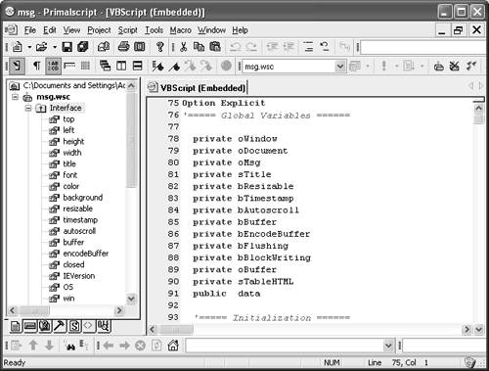Click the tree panel down scroll arrow
This screenshot has height=371, width=489.
coord(131,299)
